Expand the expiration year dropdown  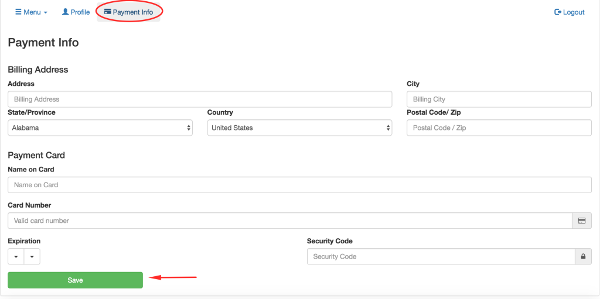[x=32, y=257]
